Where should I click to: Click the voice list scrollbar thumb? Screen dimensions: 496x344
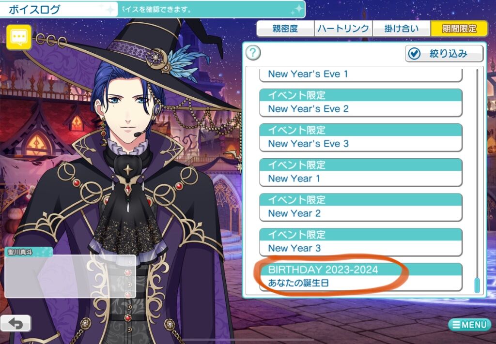477,285
